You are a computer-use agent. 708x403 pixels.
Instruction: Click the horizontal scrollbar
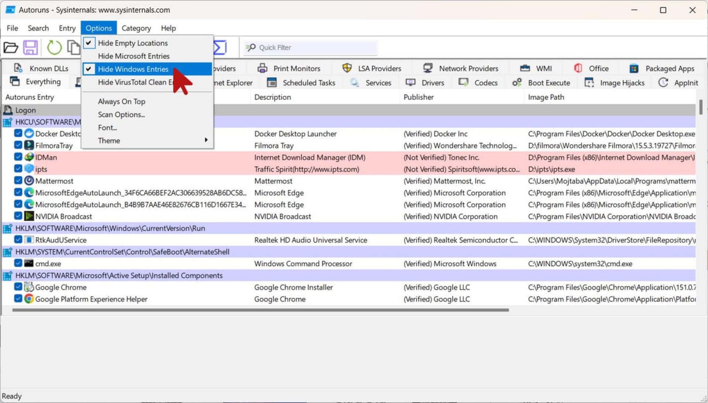260,310
